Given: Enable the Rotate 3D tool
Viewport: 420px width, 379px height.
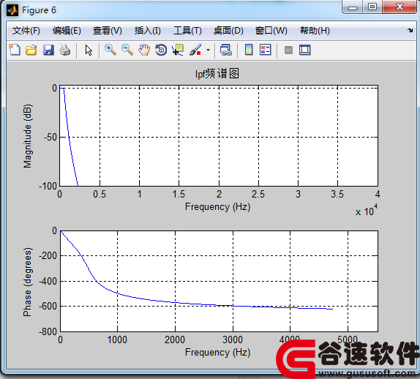Looking at the screenshot, I should pos(161,50).
